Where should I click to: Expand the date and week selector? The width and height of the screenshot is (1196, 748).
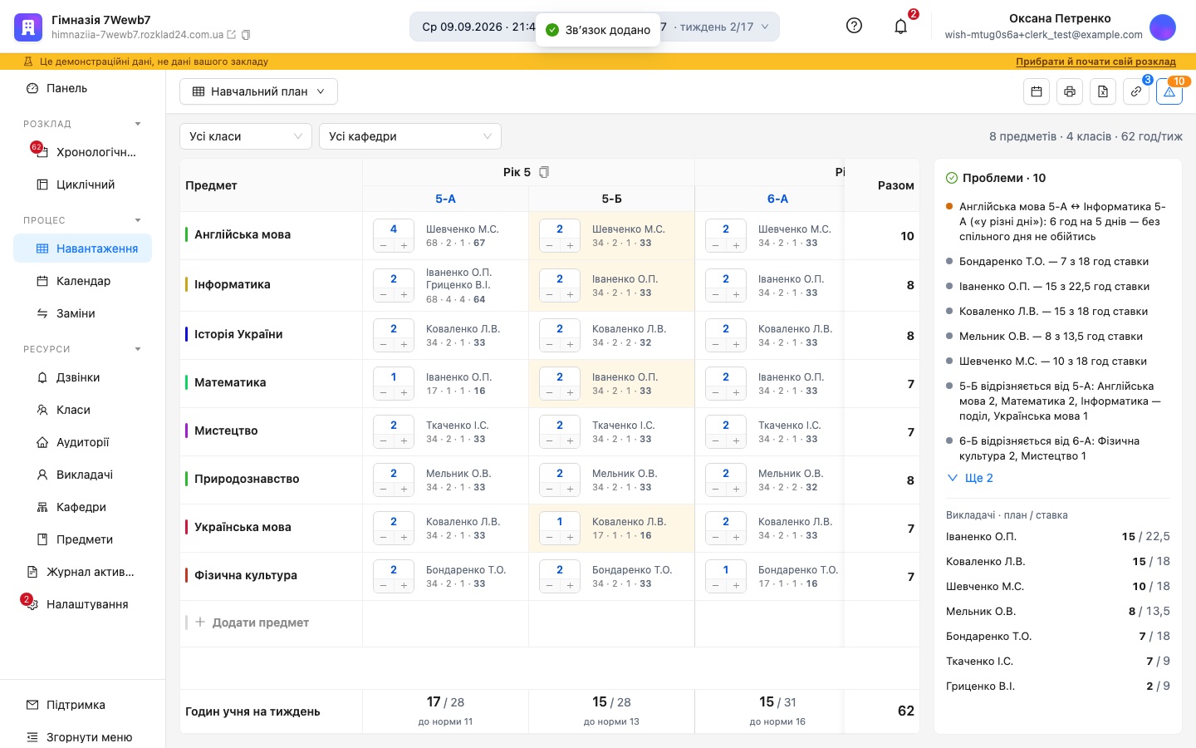click(595, 27)
